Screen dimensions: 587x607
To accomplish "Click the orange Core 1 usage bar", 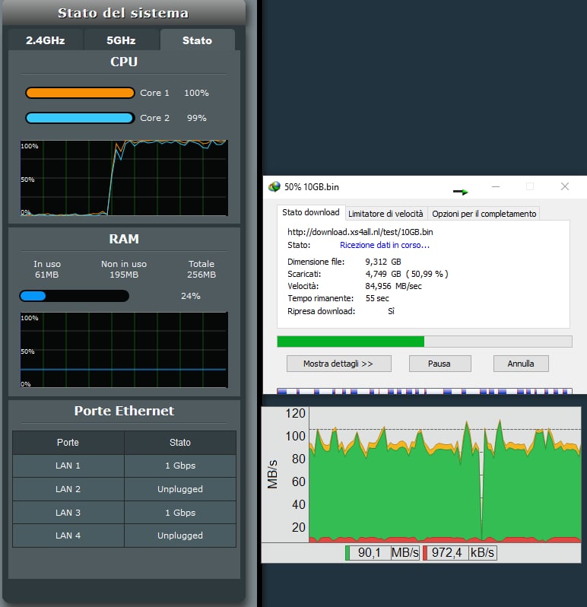I will click(80, 93).
